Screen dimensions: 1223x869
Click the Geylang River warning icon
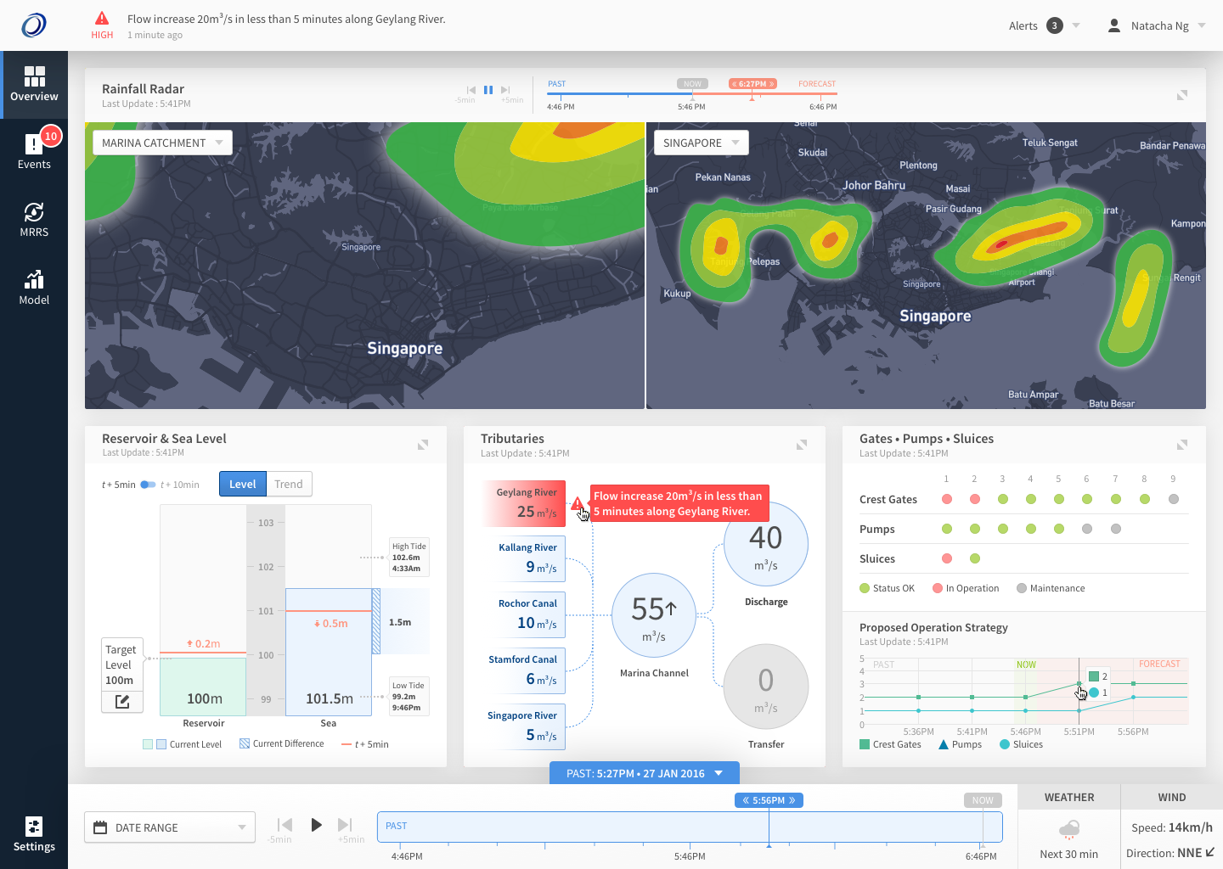click(578, 505)
